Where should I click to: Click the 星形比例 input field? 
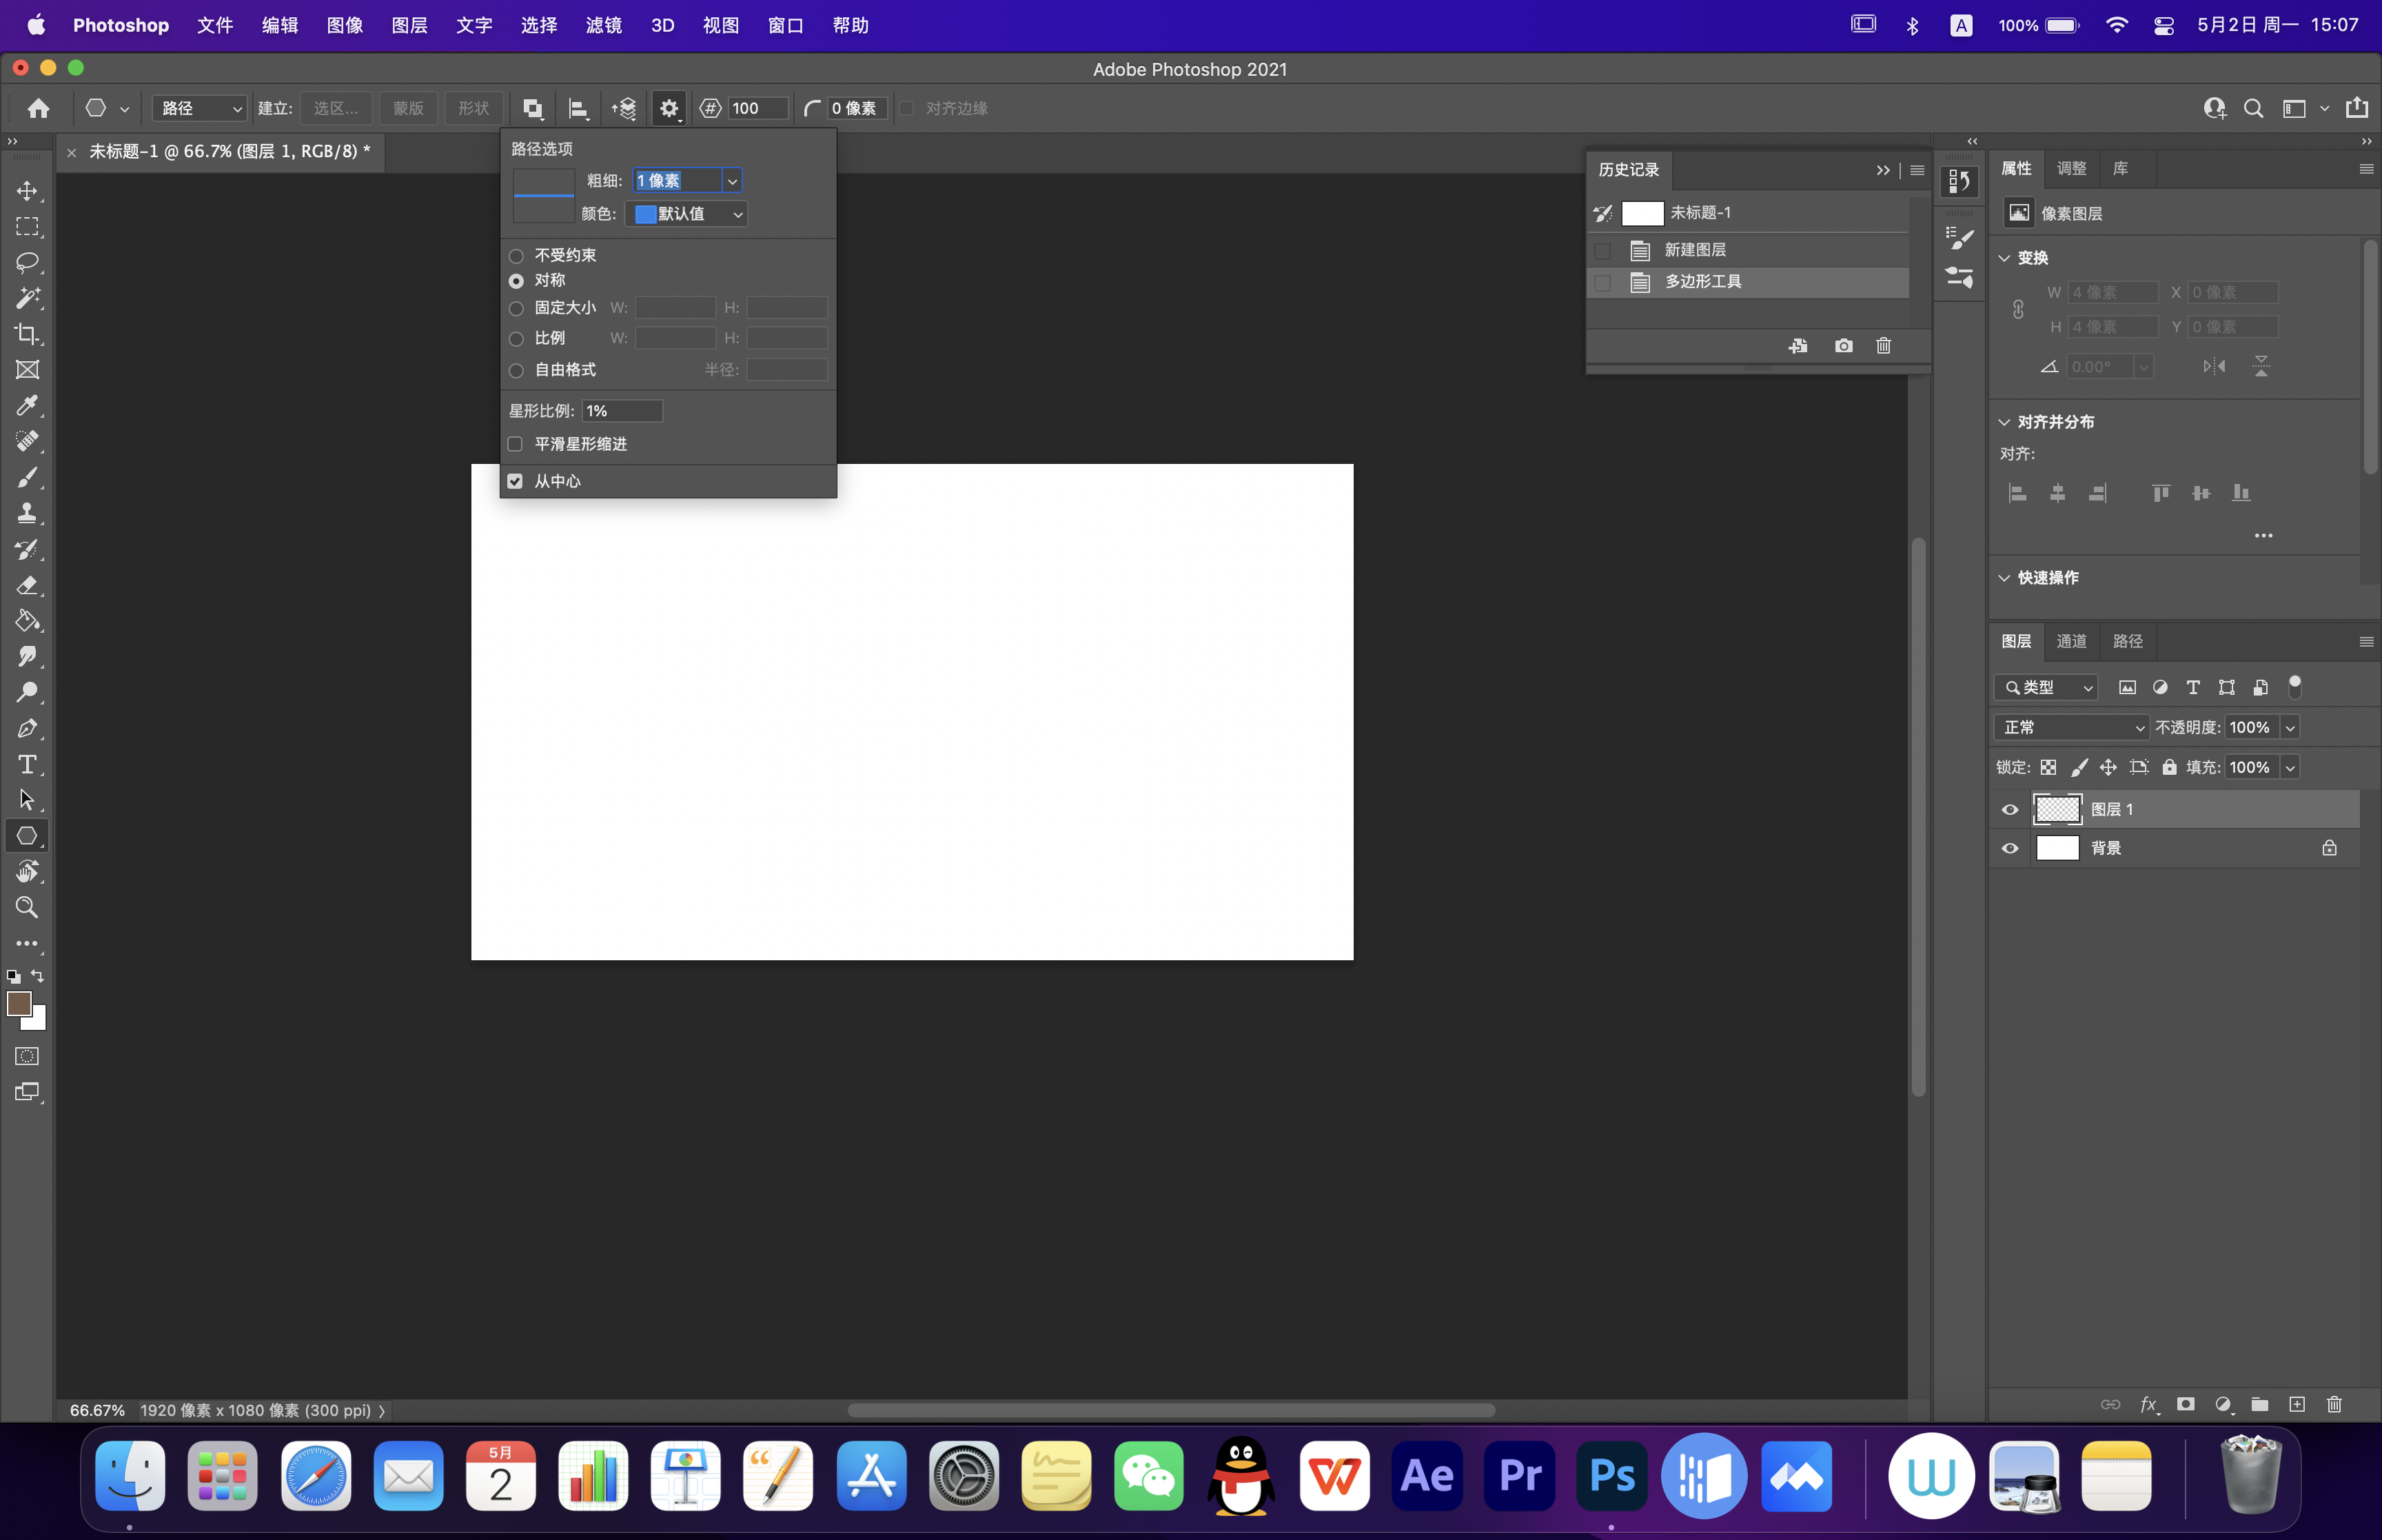click(622, 411)
